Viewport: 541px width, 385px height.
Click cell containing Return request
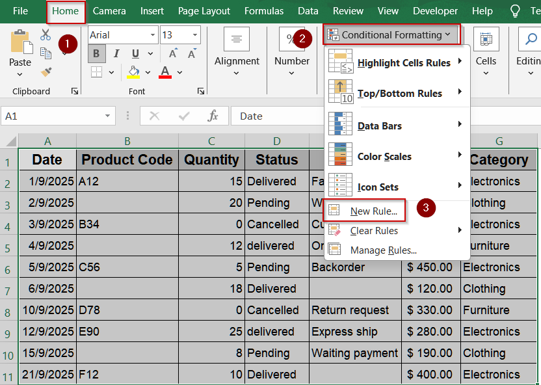(355, 310)
